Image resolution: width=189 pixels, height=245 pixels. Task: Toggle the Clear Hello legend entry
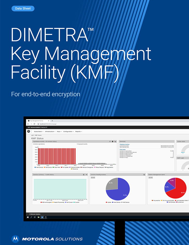(56, 167)
